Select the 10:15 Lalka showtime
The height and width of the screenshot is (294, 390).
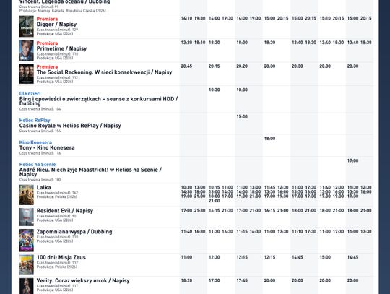pos(214,187)
